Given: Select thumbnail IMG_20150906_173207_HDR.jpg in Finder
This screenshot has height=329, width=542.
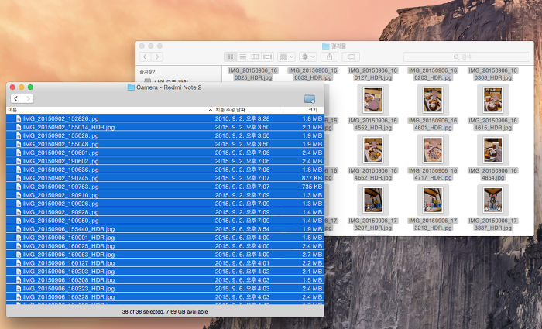Looking at the screenshot, I should [x=373, y=200].
